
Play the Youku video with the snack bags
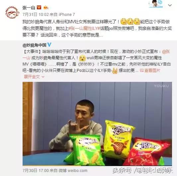coord(97,124)
